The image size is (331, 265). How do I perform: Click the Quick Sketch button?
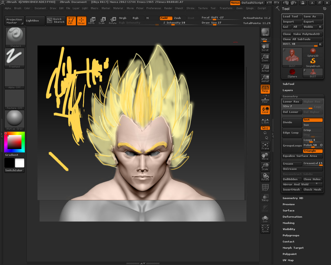[x=56, y=21]
